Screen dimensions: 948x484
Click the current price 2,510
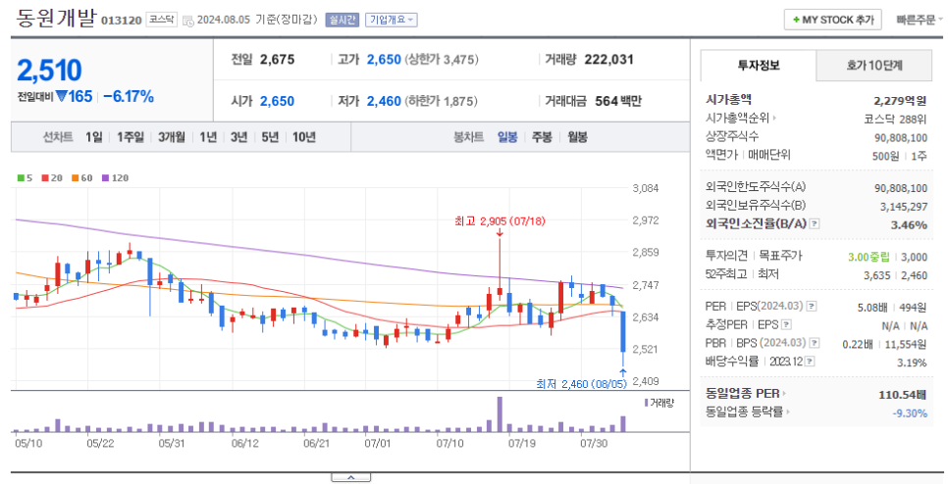[x=49, y=71]
